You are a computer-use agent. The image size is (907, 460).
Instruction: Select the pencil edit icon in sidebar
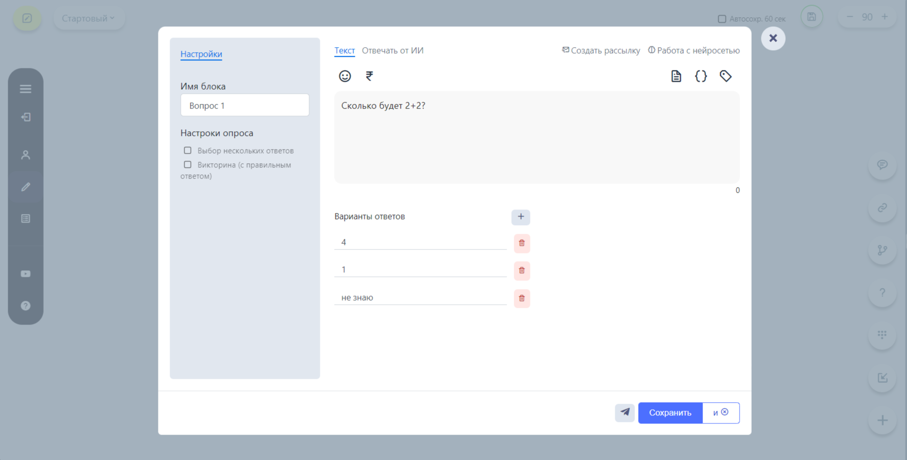(x=25, y=187)
